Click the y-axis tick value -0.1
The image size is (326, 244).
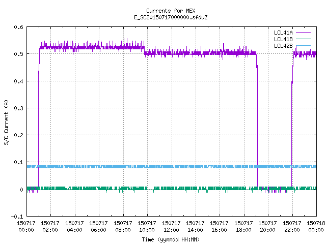[x=17, y=217]
